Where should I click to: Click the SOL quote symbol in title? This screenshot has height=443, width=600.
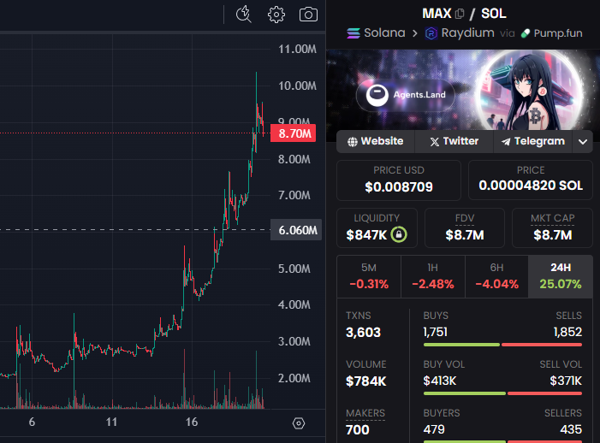[x=494, y=14]
